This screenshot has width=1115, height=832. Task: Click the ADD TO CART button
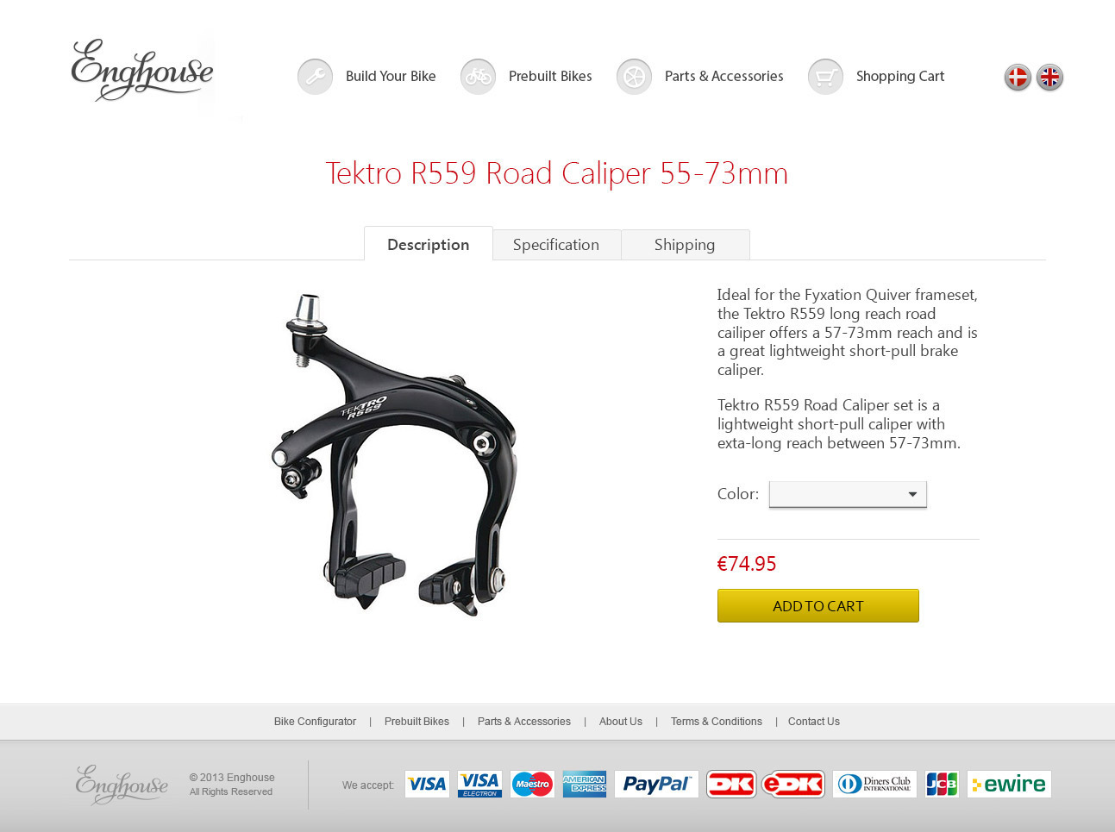point(818,606)
